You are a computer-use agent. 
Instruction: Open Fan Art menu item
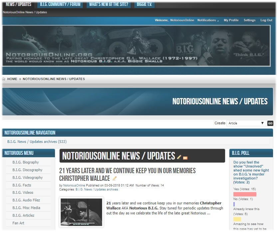coord(18,223)
